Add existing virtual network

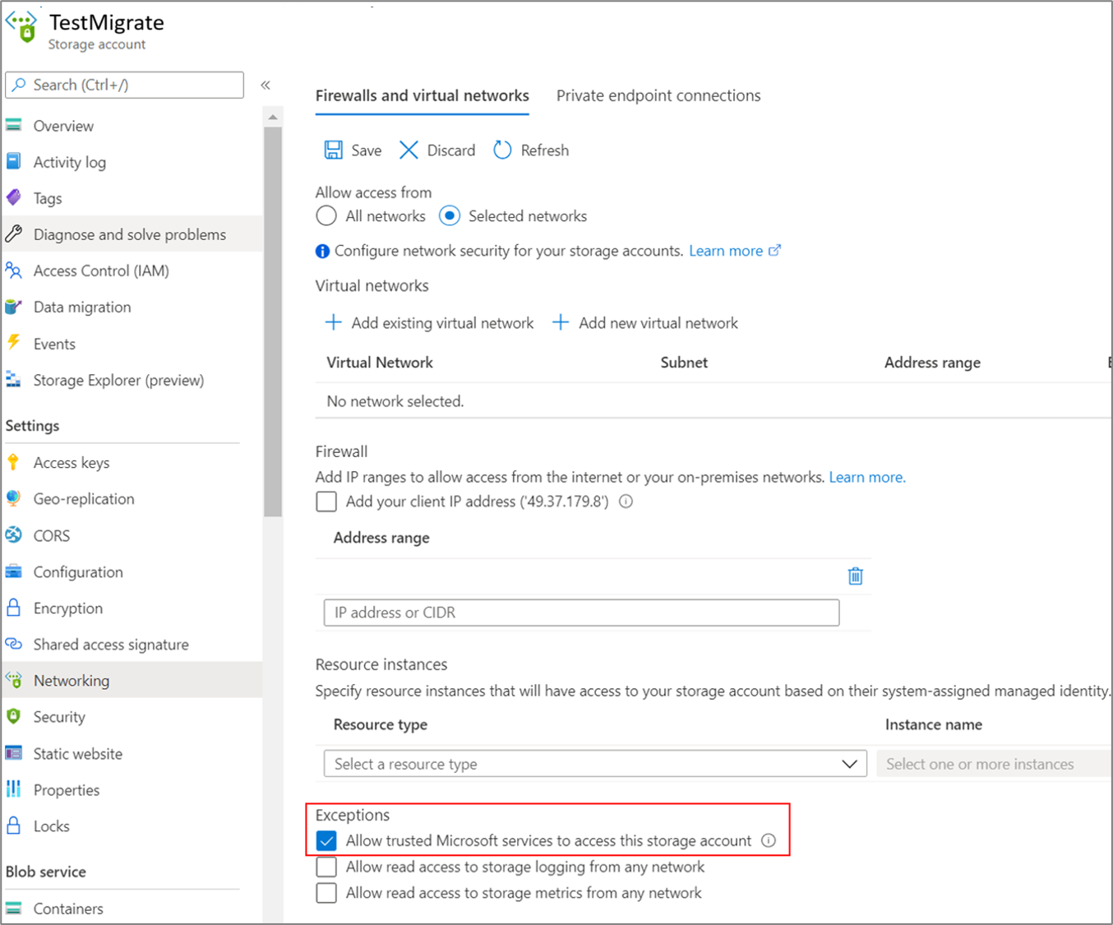(x=429, y=323)
